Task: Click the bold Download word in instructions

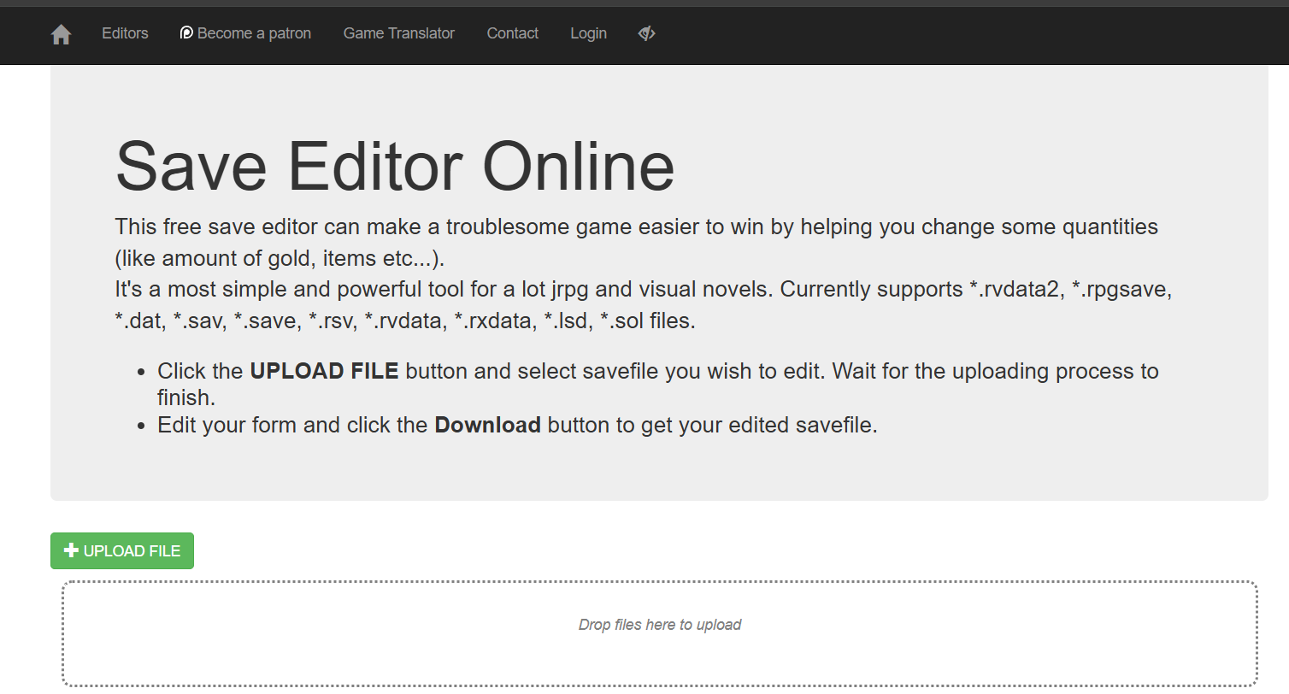Action: (x=488, y=425)
